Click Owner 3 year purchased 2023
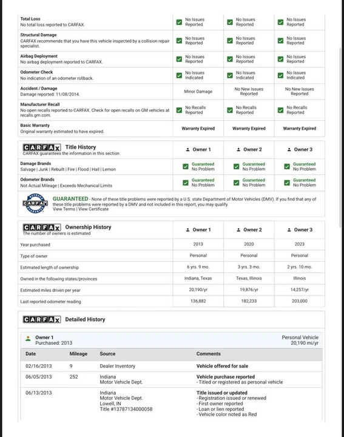The width and height of the screenshot is (344, 437). [300, 244]
